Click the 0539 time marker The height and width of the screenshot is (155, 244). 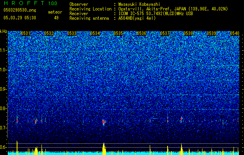point(211,33)
